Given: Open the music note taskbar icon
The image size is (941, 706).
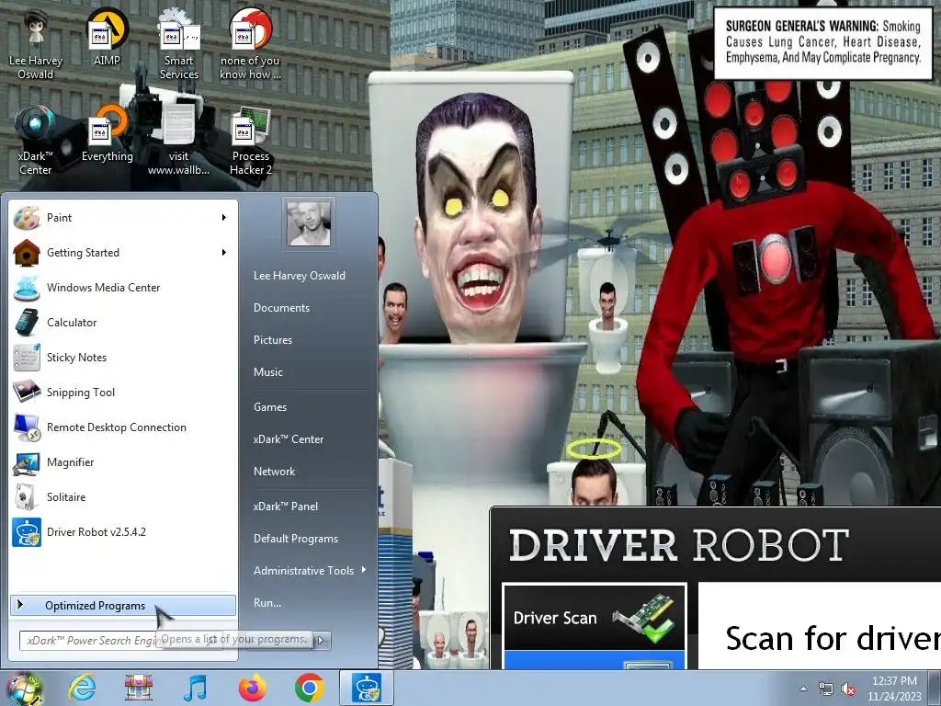Looking at the screenshot, I should (195, 688).
